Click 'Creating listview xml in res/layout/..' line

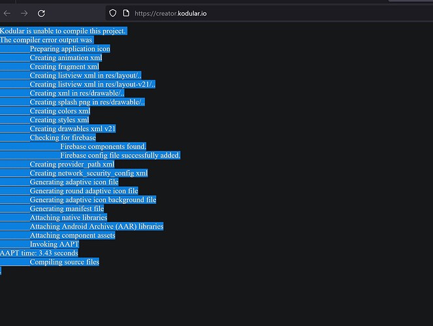tap(86, 75)
